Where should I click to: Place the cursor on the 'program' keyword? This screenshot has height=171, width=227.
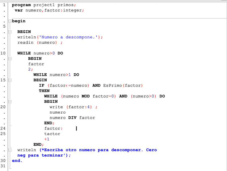[21, 5]
